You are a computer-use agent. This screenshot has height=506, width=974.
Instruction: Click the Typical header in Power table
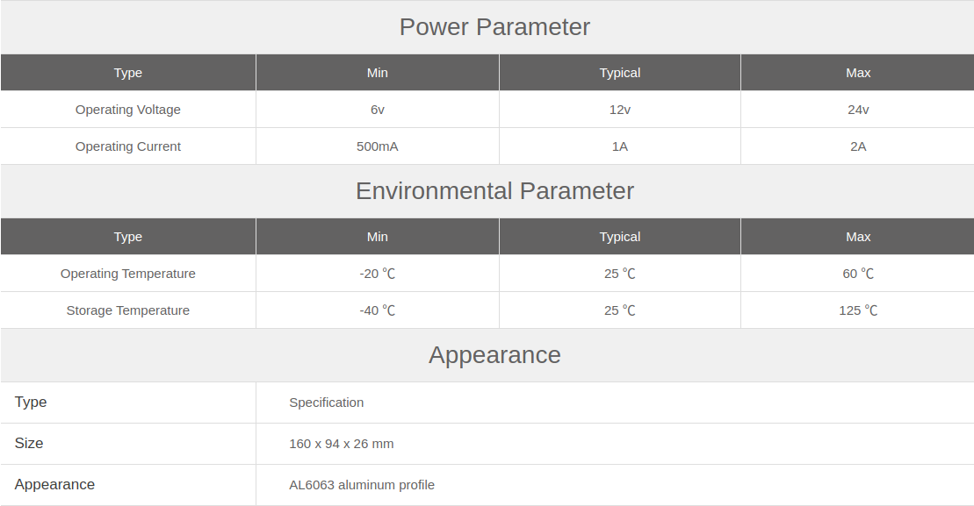619,73
